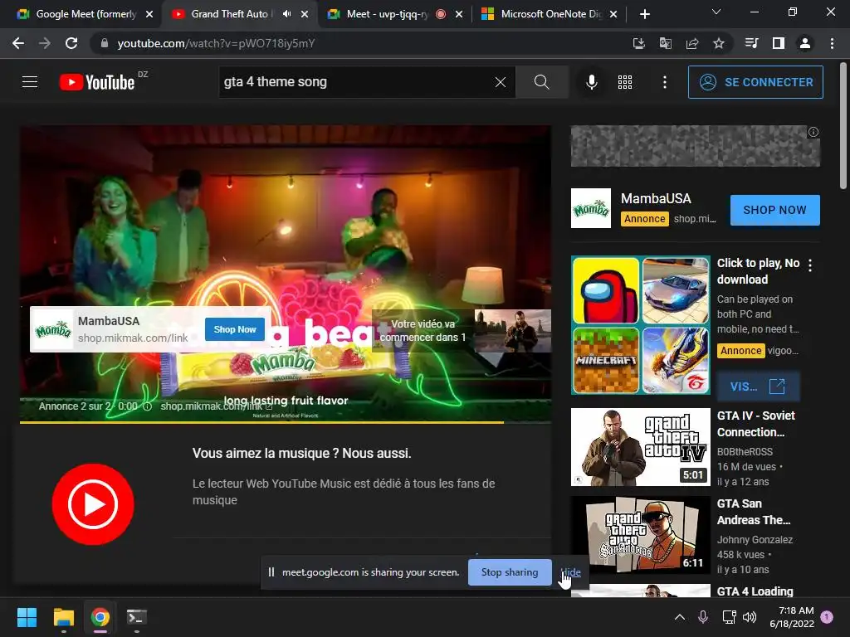The width and height of the screenshot is (850, 637).
Task: Show hidden system tray icons chevron
Action: tap(679, 617)
